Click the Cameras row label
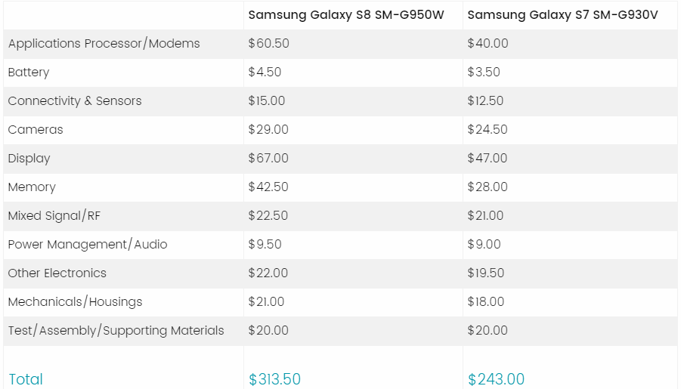This screenshot has width=681, height=389. click(36, 130)
